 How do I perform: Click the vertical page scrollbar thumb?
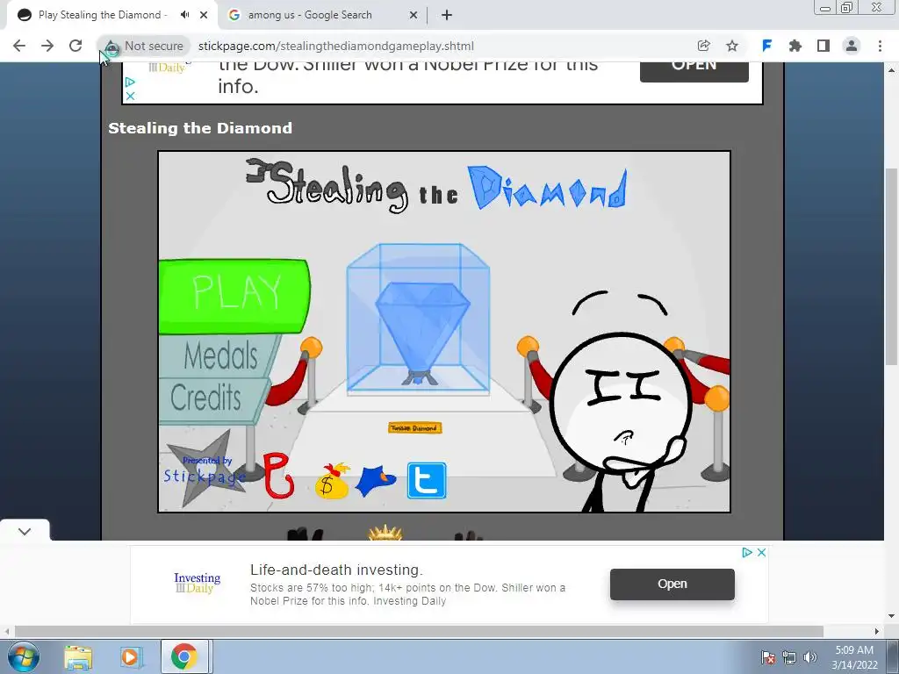[x=891, y=267]
